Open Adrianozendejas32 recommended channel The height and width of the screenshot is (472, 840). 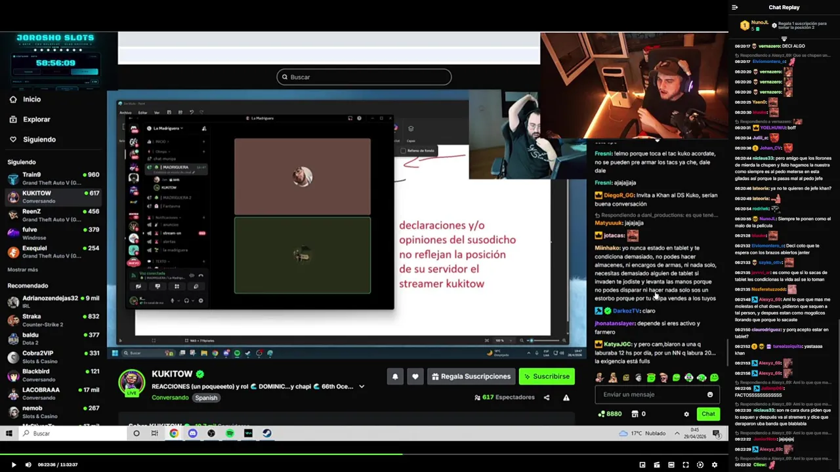[53, 302]
